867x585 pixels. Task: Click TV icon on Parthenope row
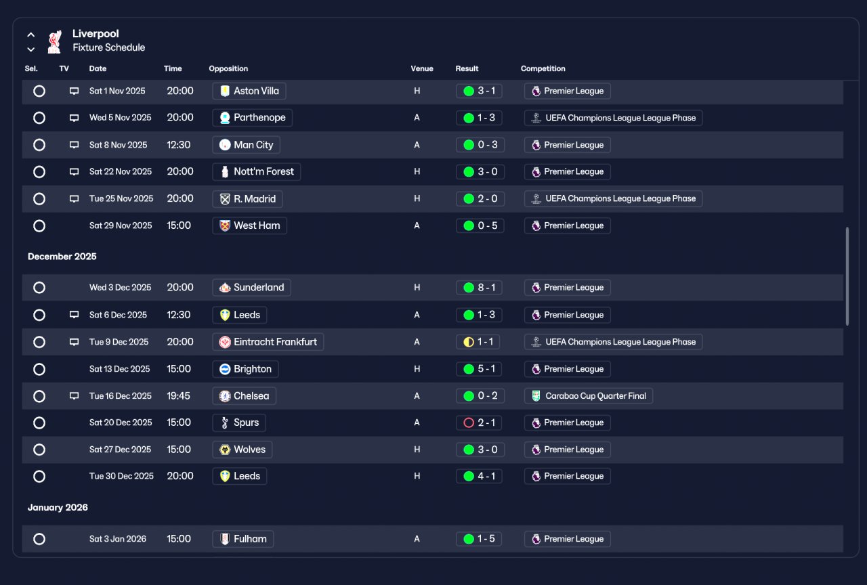pyautogui.click(x=74, y=118)
